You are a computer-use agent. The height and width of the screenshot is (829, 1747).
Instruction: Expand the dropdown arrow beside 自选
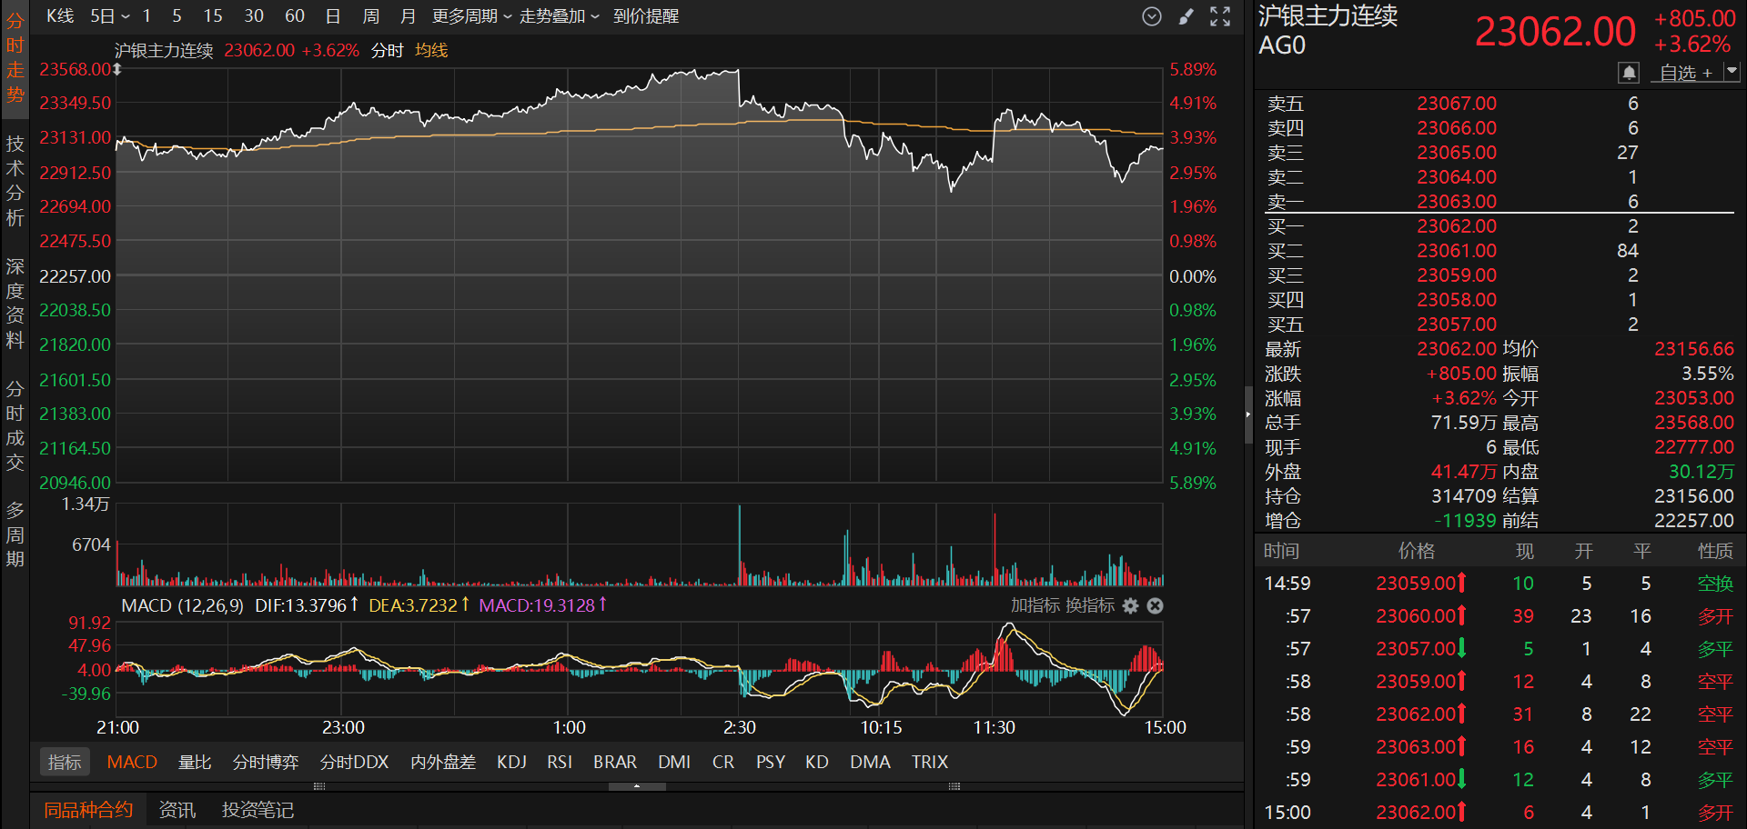click(x=1732, y=72)
